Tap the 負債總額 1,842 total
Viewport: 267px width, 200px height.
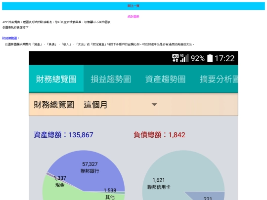pos(159,135)
